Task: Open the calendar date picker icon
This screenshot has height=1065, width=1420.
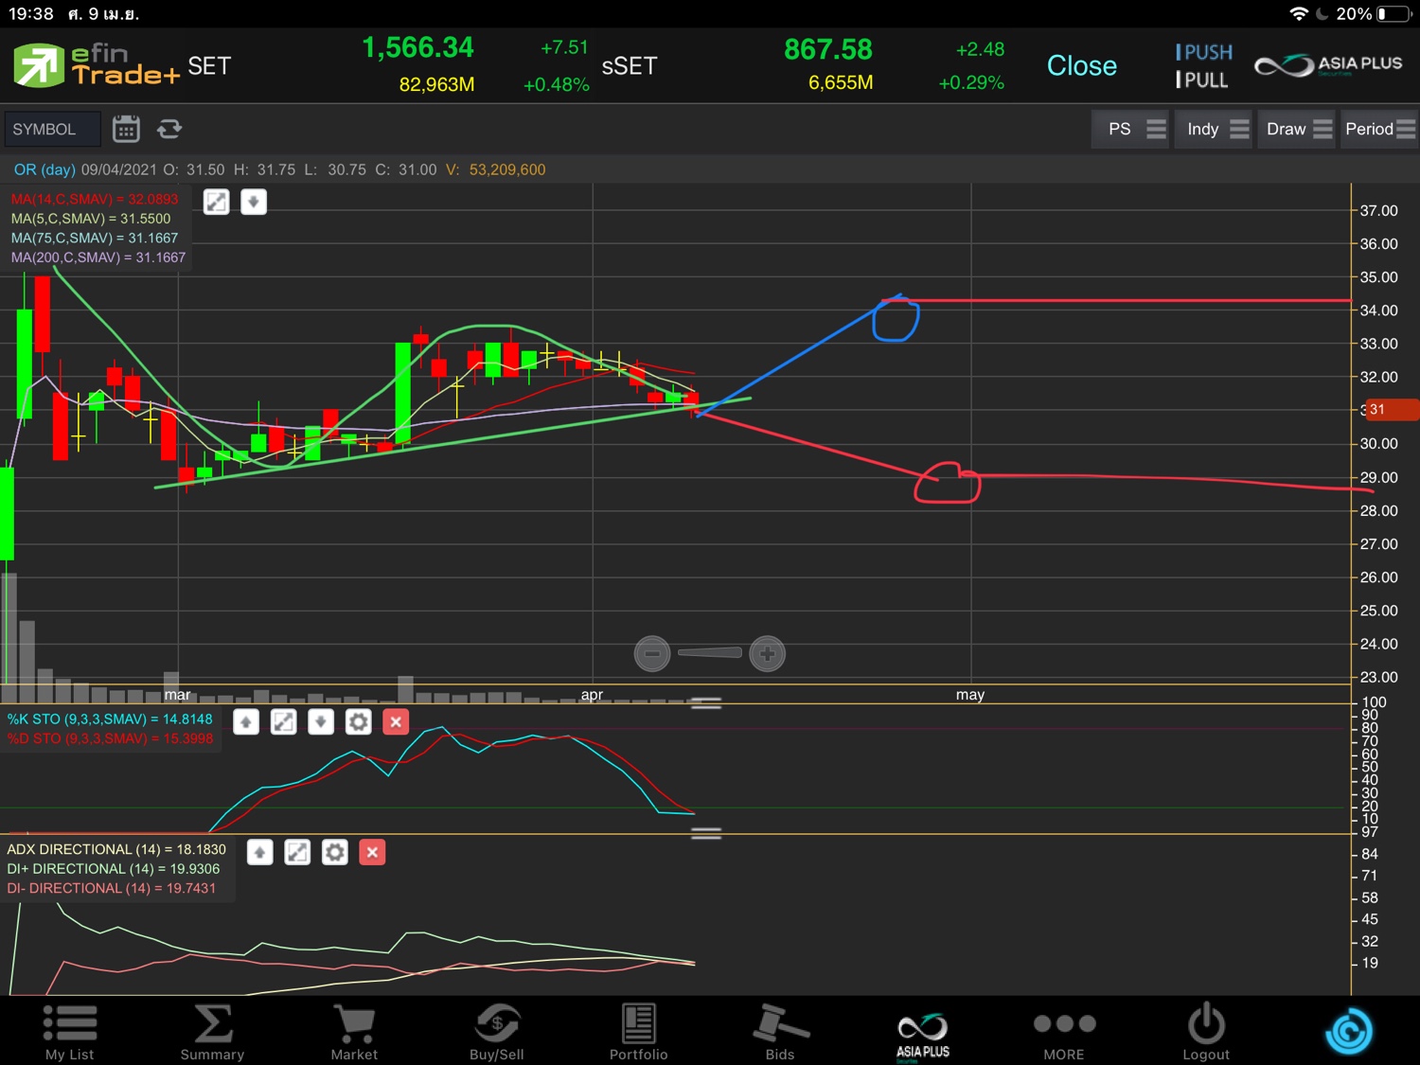Action: pyautogui.click(x=126, y=129)
